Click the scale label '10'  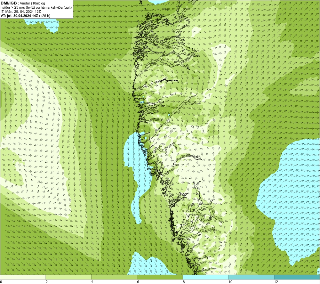click(x=230, y=282)
